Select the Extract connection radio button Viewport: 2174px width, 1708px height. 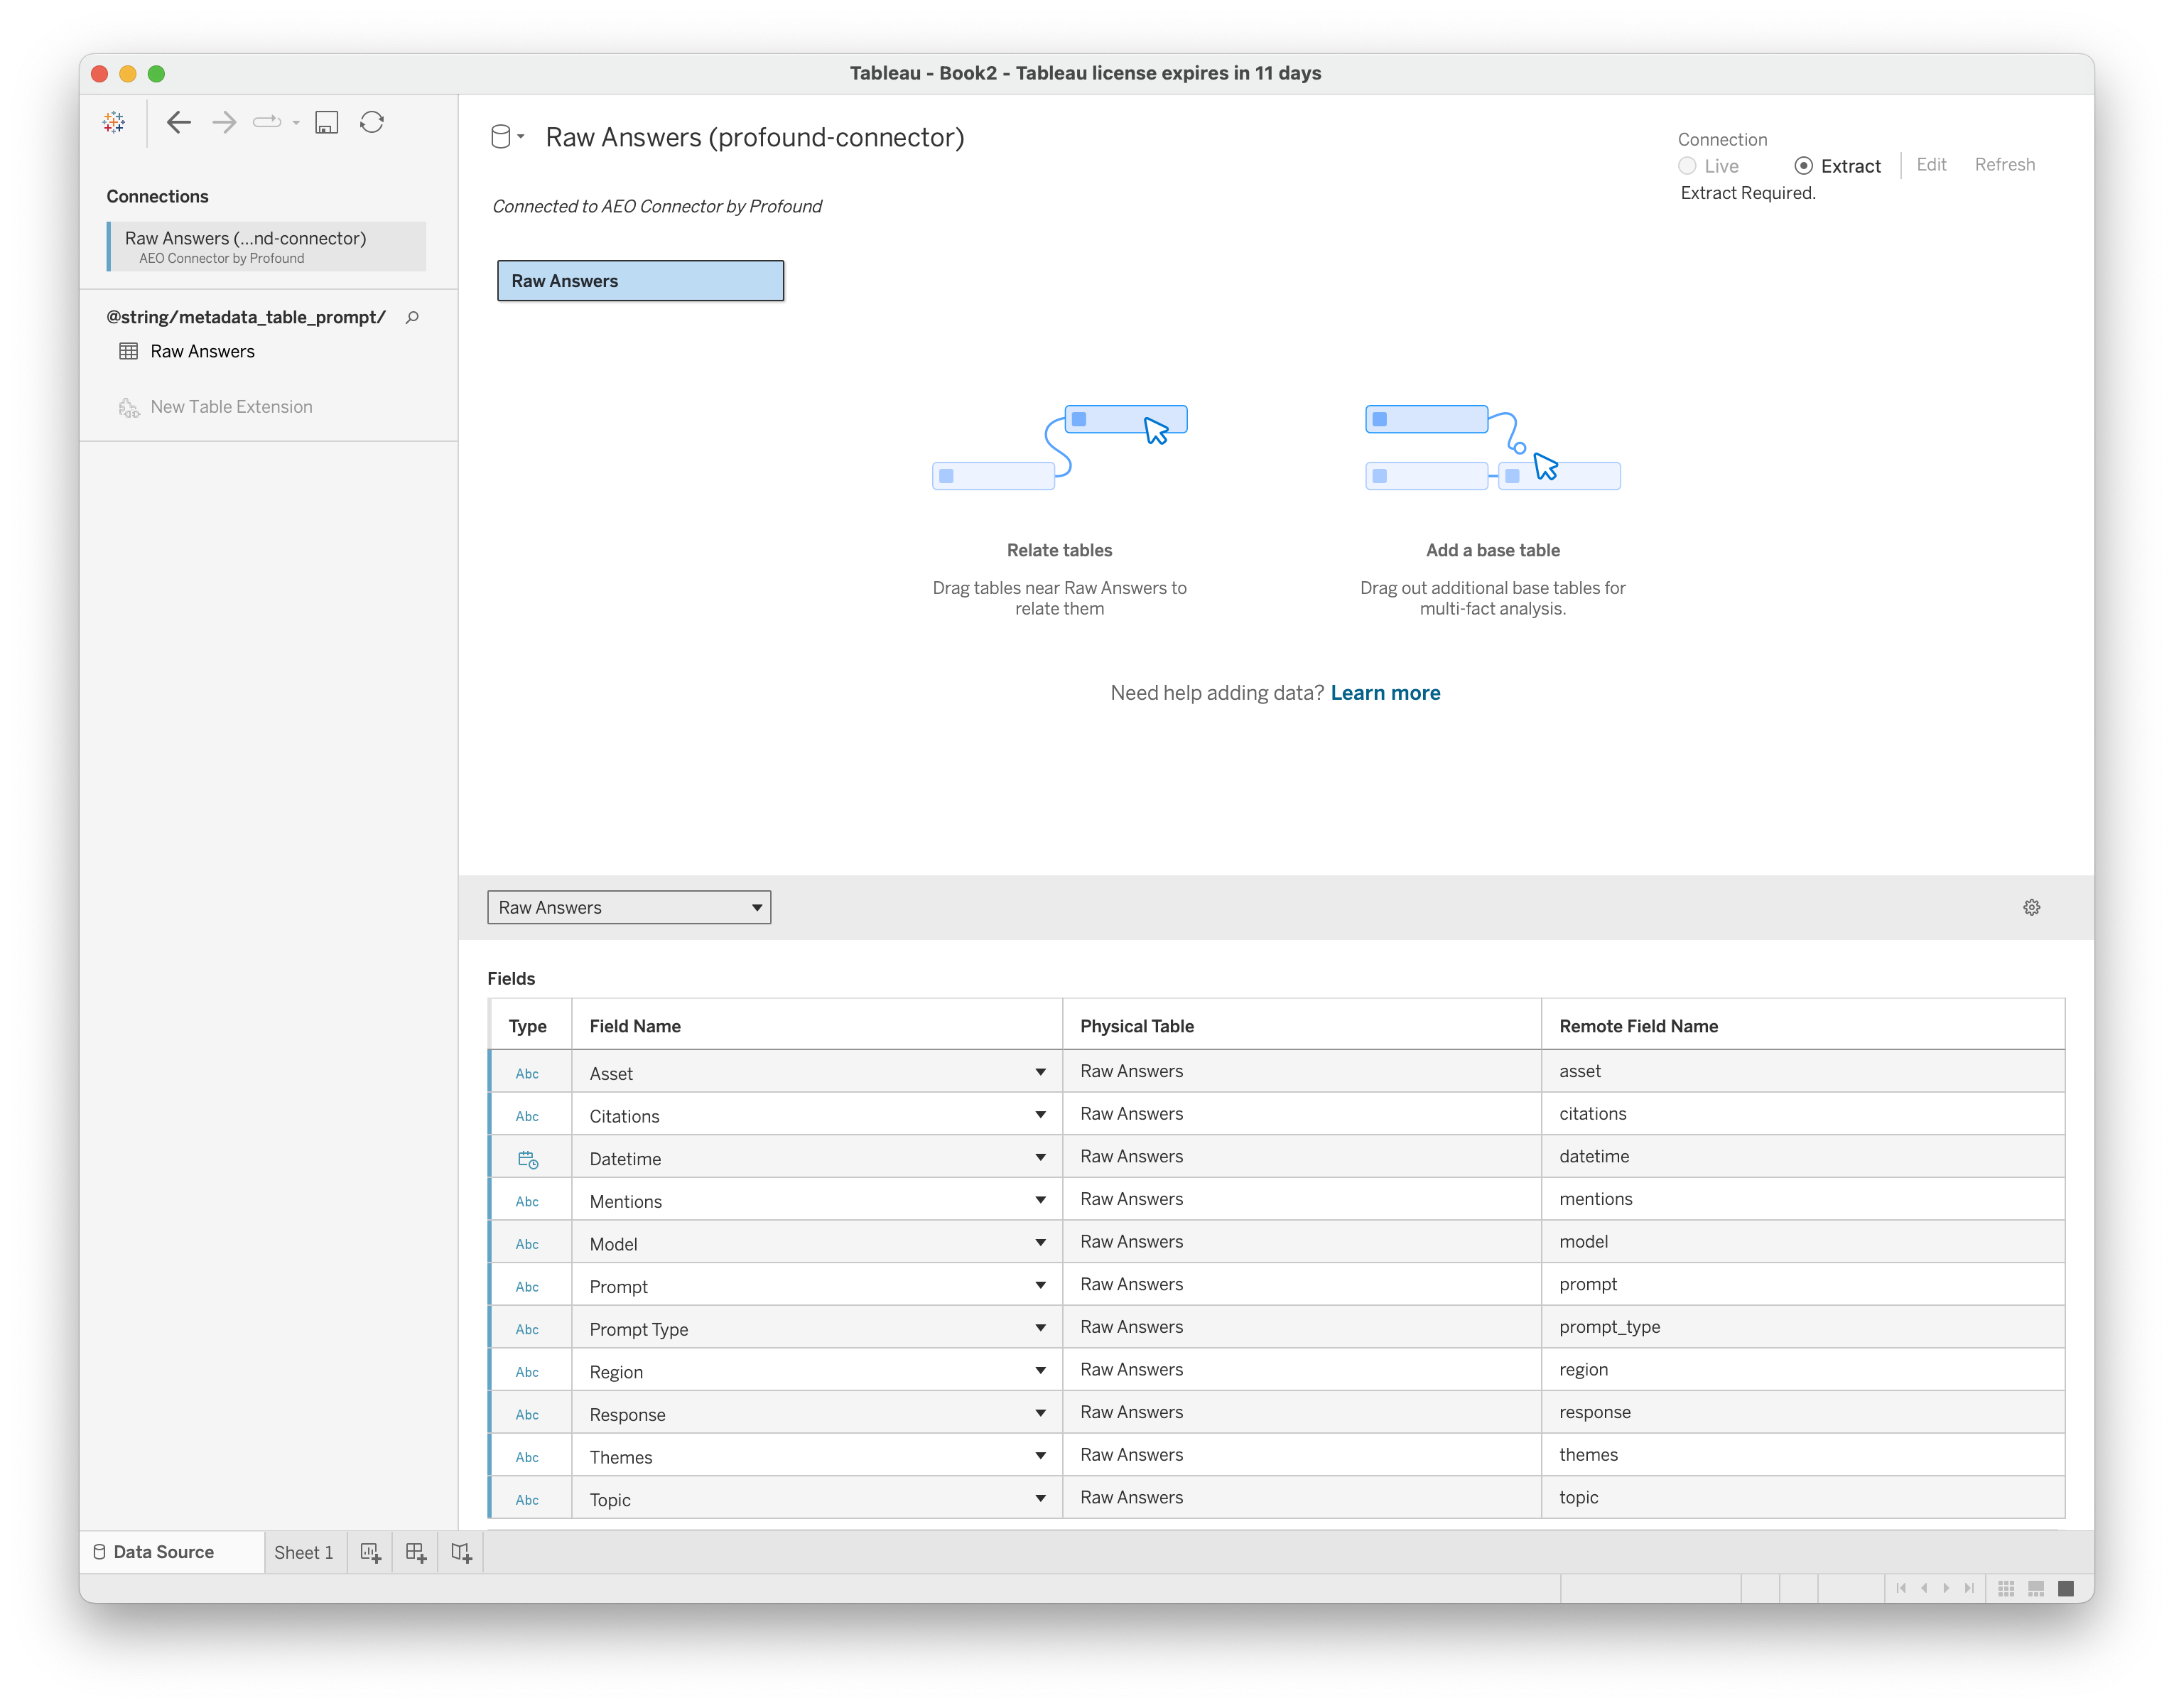click(x=1803, y=166)
